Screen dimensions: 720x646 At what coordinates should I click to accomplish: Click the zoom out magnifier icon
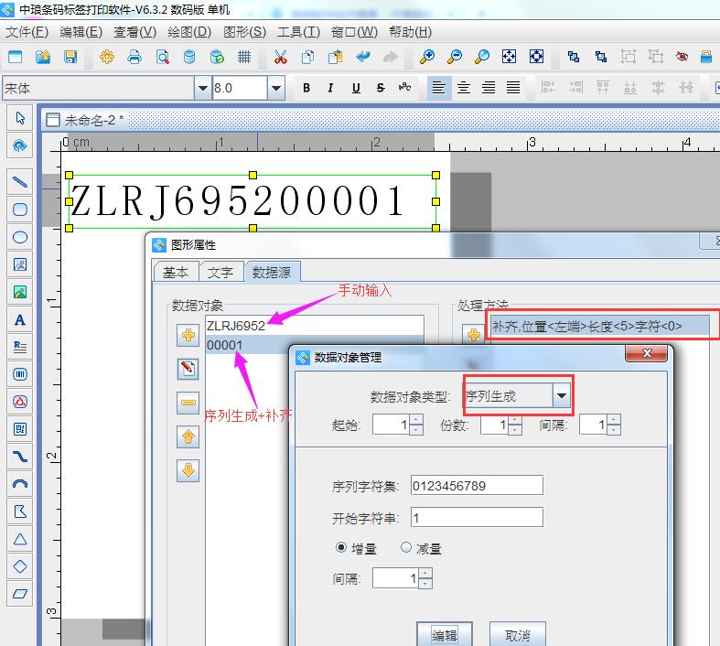455,57
